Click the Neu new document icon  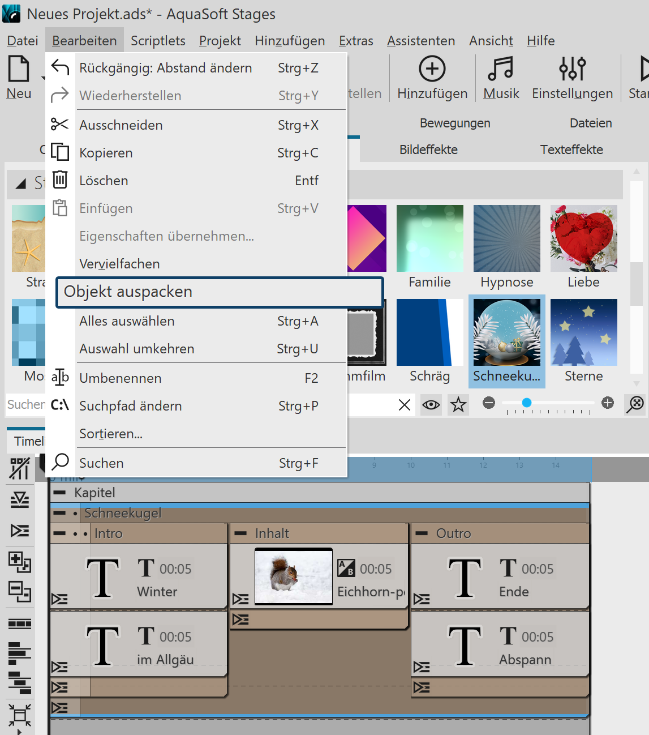click(19, 69)
